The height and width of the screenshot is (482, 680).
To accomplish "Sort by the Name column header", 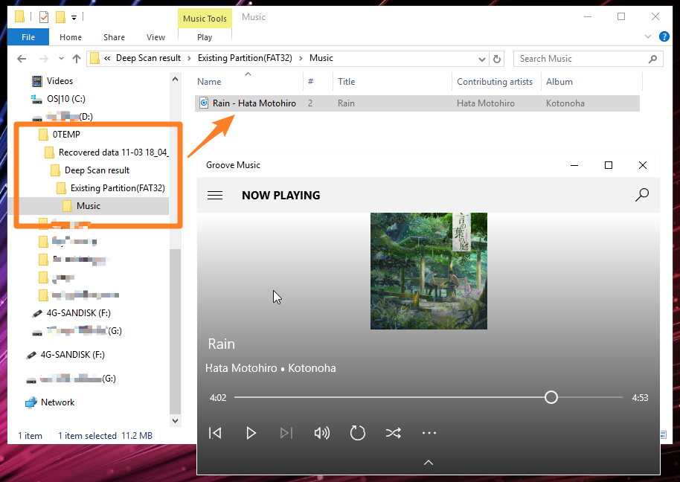I will 209,82.
